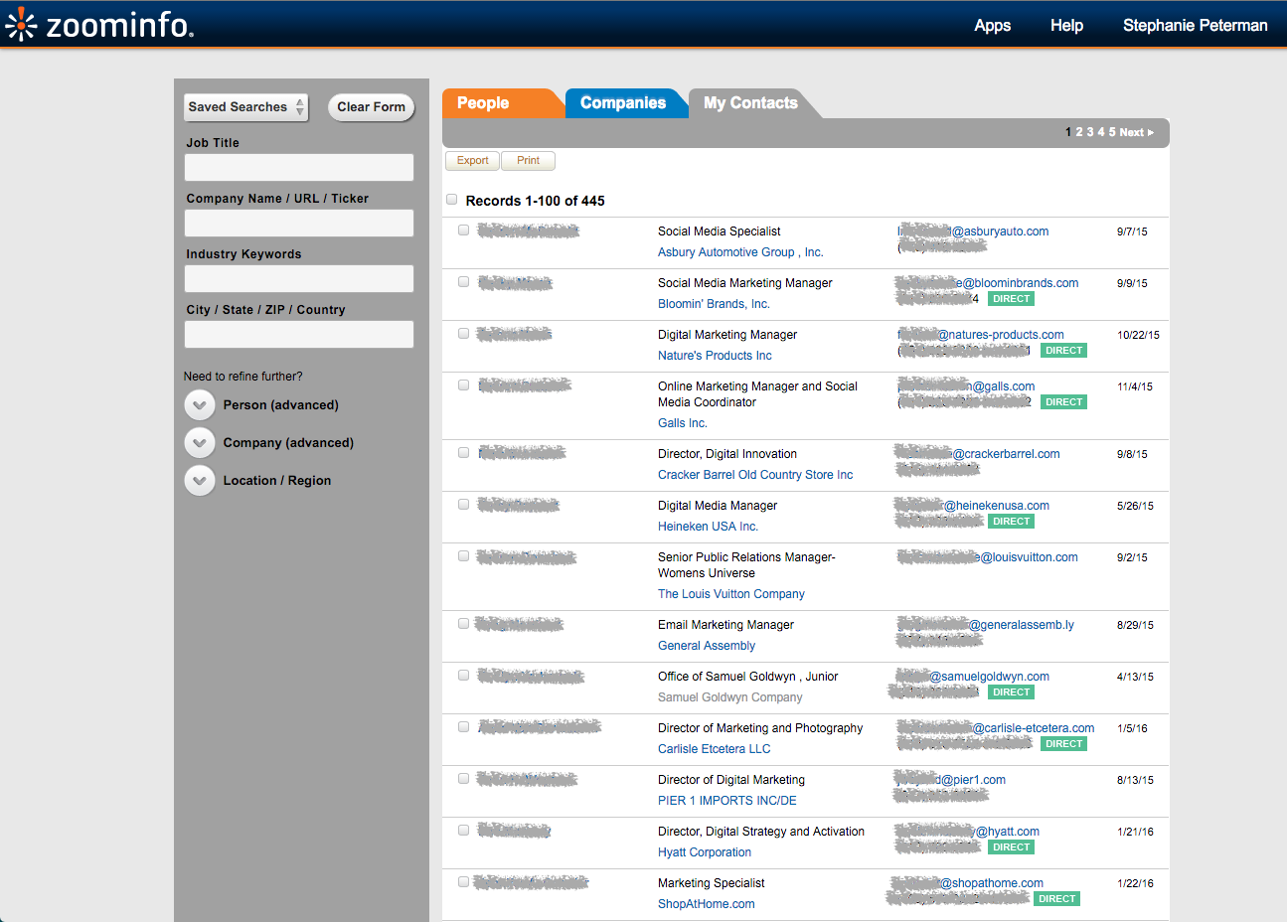Open General Assembly company link

pyautogui.click(x=707, y=646)
